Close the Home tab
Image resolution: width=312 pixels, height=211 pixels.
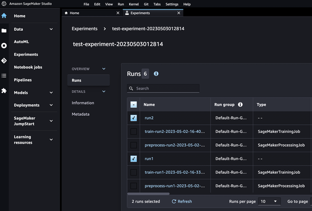tap(118, 13)
